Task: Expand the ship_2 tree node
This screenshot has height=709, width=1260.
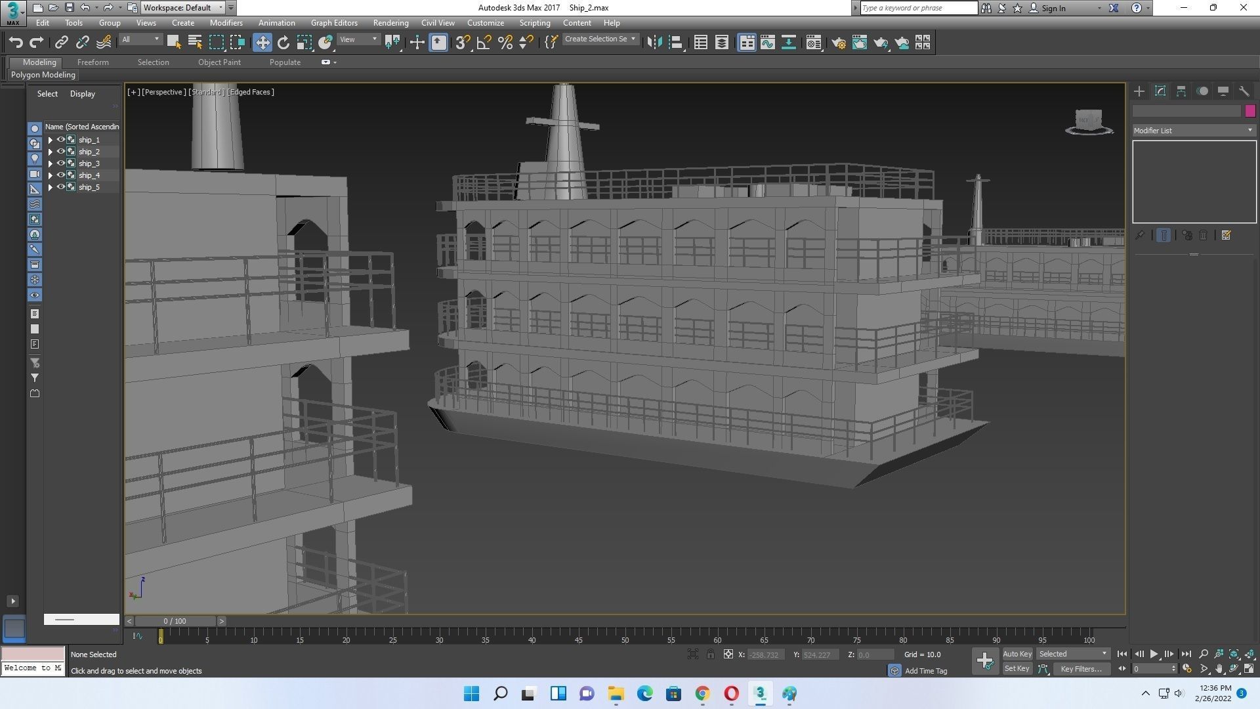Action: tap(50, 152)
